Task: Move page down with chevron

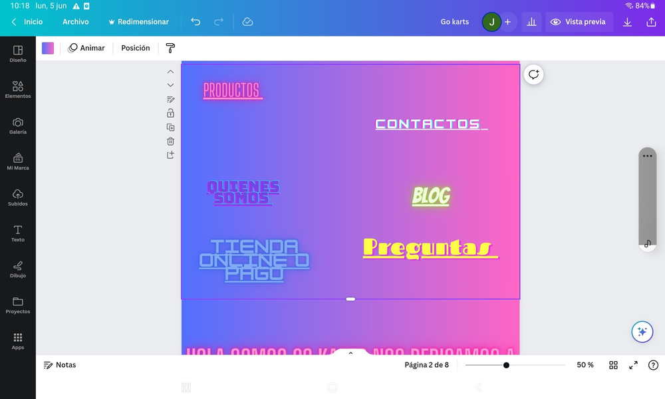Action: [170, 85]
